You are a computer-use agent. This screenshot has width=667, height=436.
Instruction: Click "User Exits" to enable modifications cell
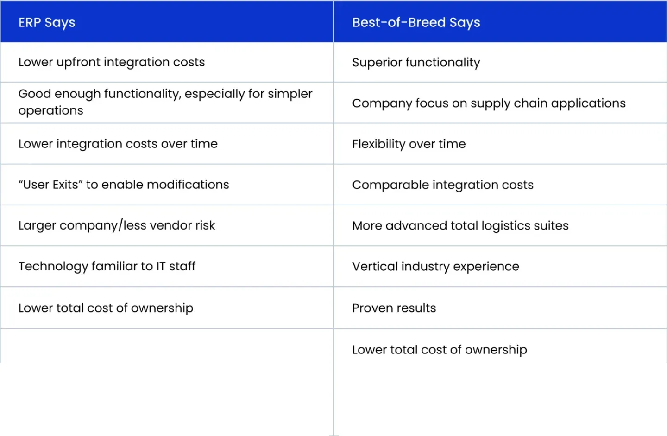click(124, 185)
